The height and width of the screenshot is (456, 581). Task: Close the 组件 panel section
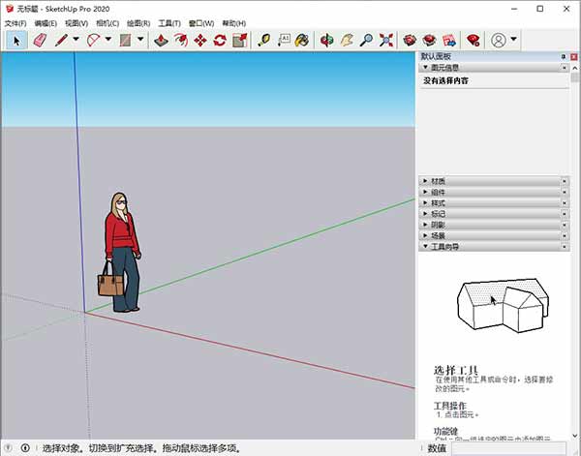point(565,192)
